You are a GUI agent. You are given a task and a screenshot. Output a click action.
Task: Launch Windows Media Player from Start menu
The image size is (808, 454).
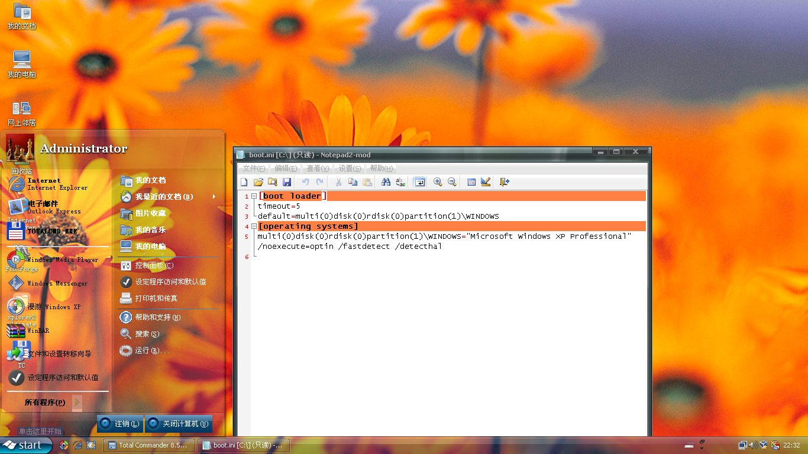pos(57,260)
